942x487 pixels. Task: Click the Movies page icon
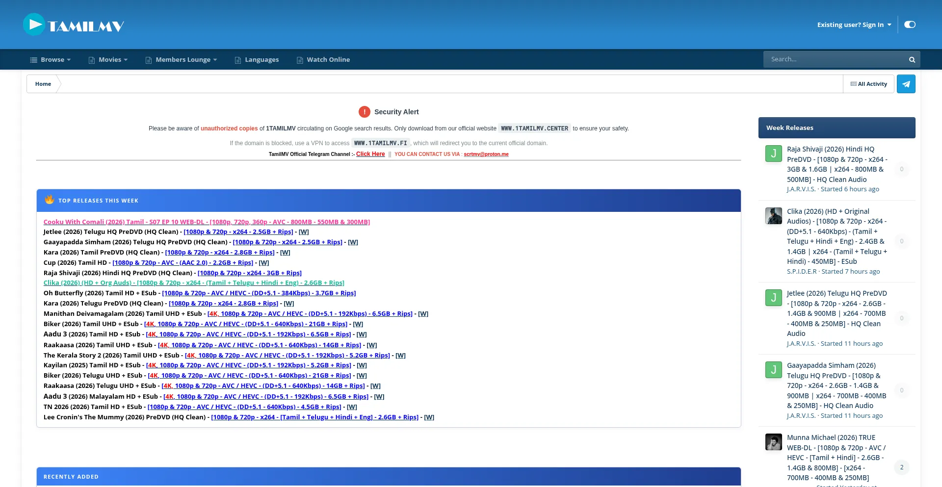pyautogui.click(x=92, y=60)
